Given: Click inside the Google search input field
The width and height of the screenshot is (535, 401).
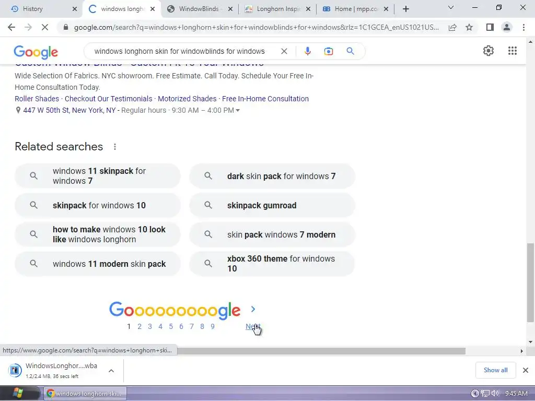Looking at the screenshot, I should [180, 51].
